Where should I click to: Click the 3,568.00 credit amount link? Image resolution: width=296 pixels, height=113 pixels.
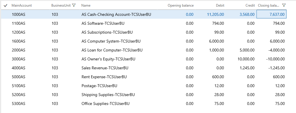tap(247, 14)
